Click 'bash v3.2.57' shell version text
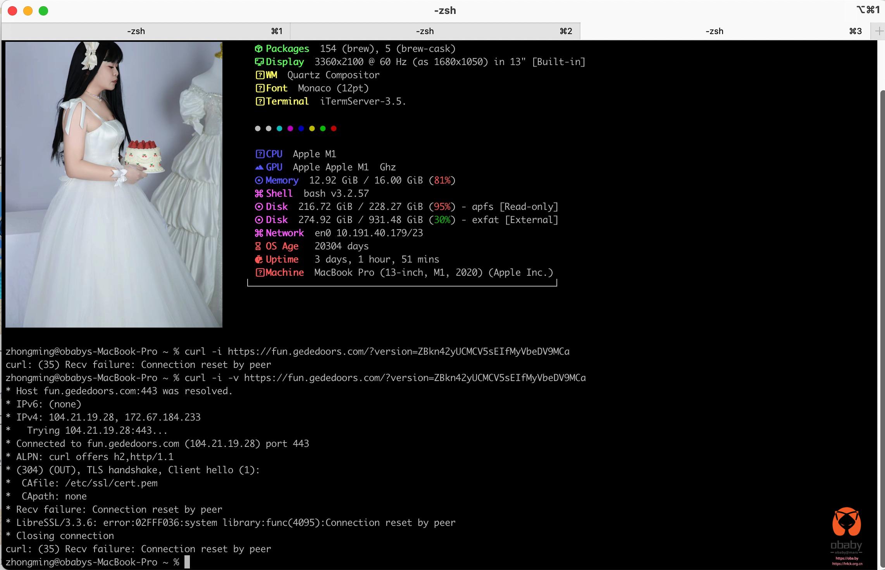 coord(336,194)
